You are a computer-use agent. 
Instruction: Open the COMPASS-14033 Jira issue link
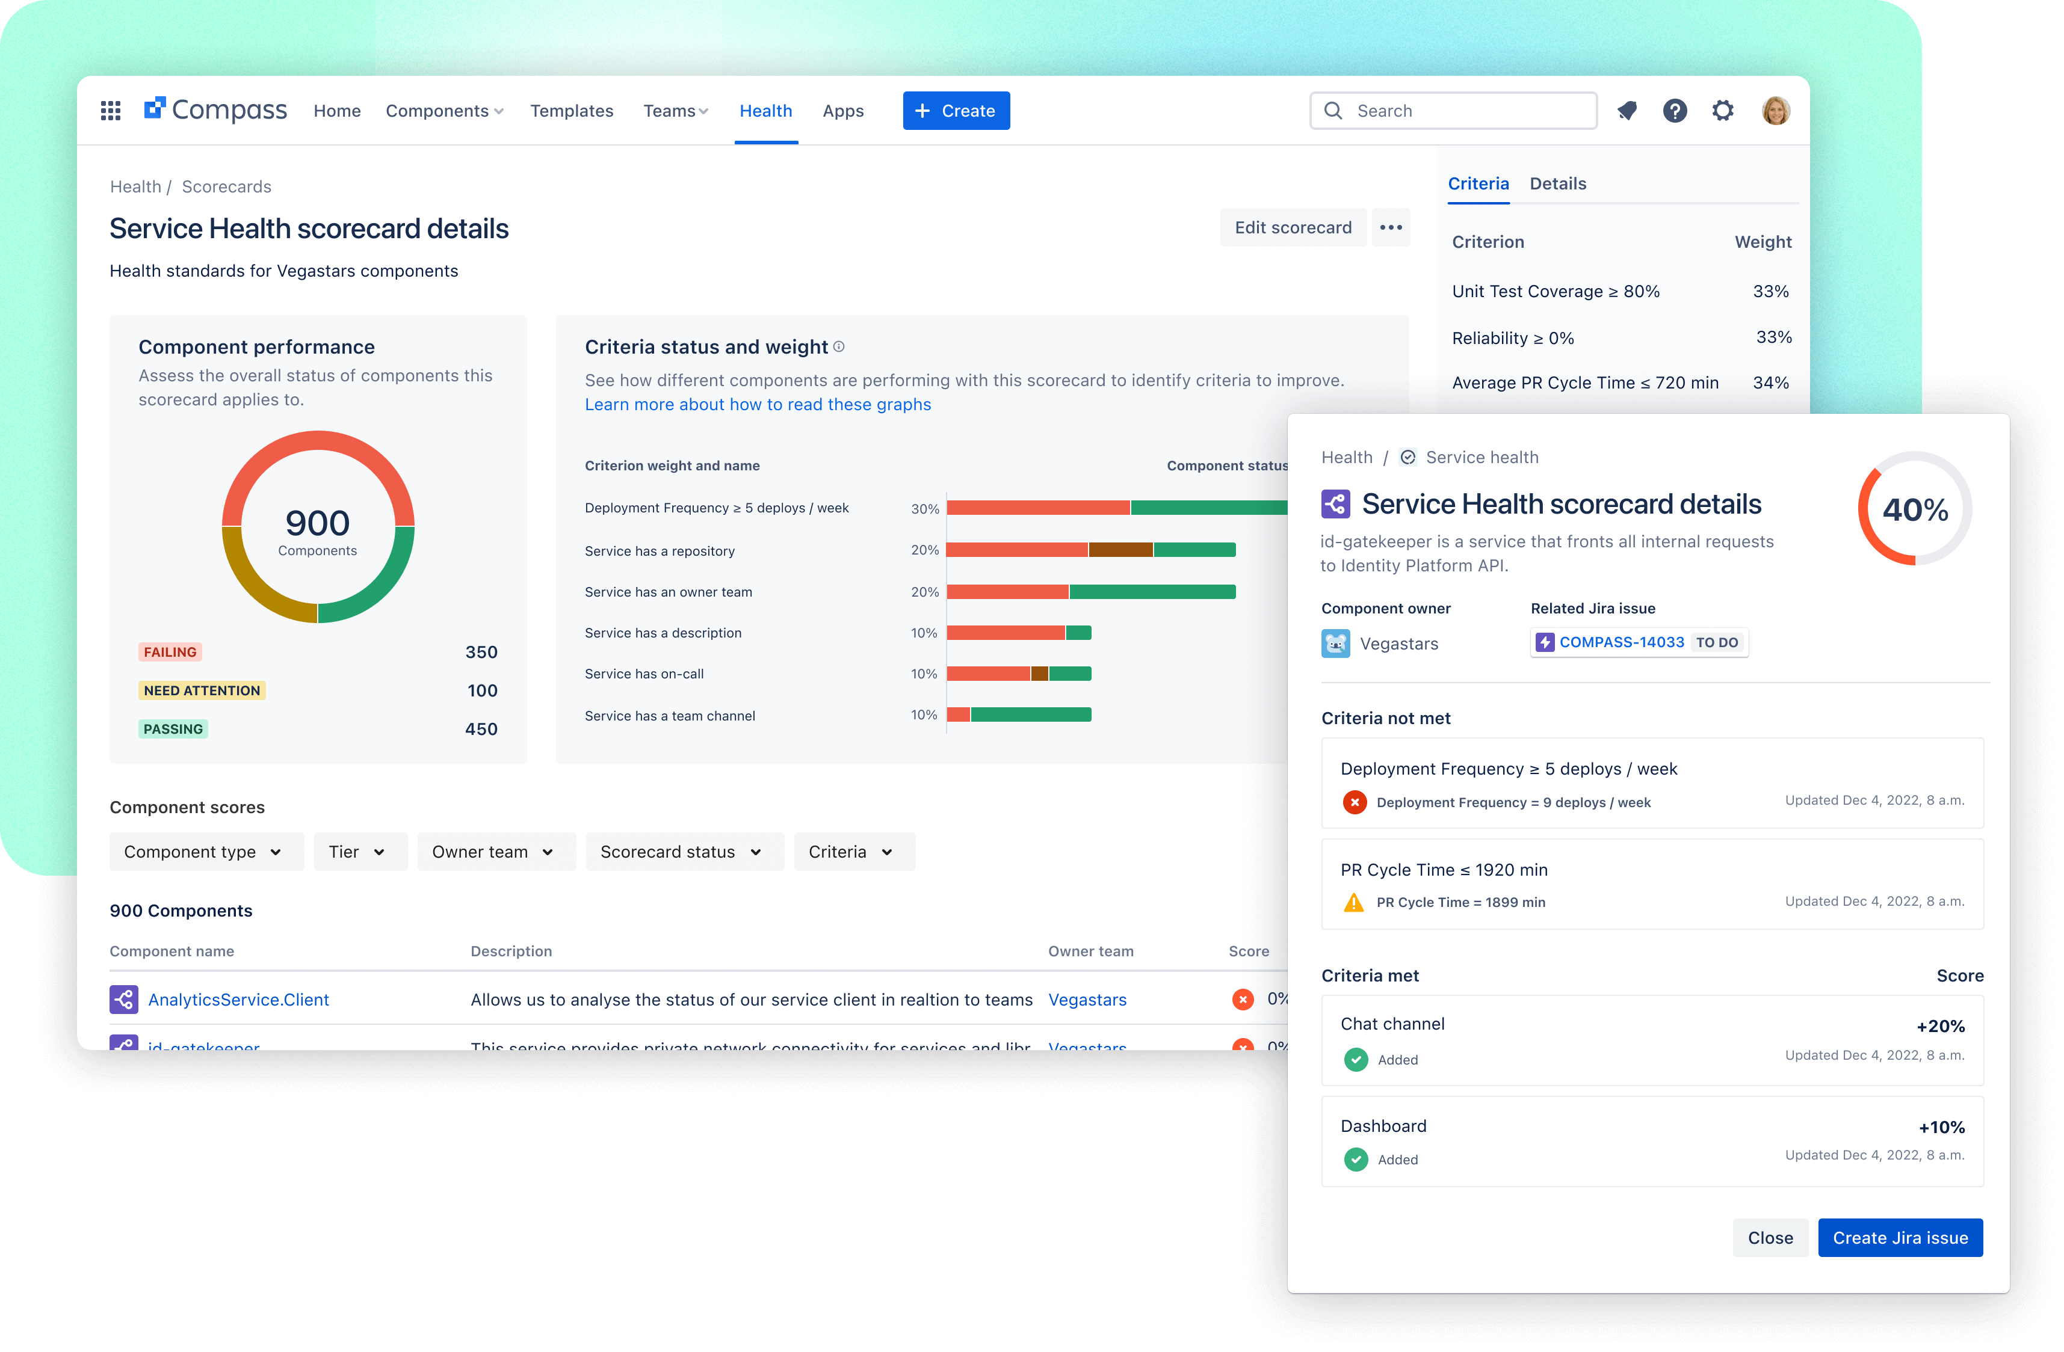(1621, 642)
